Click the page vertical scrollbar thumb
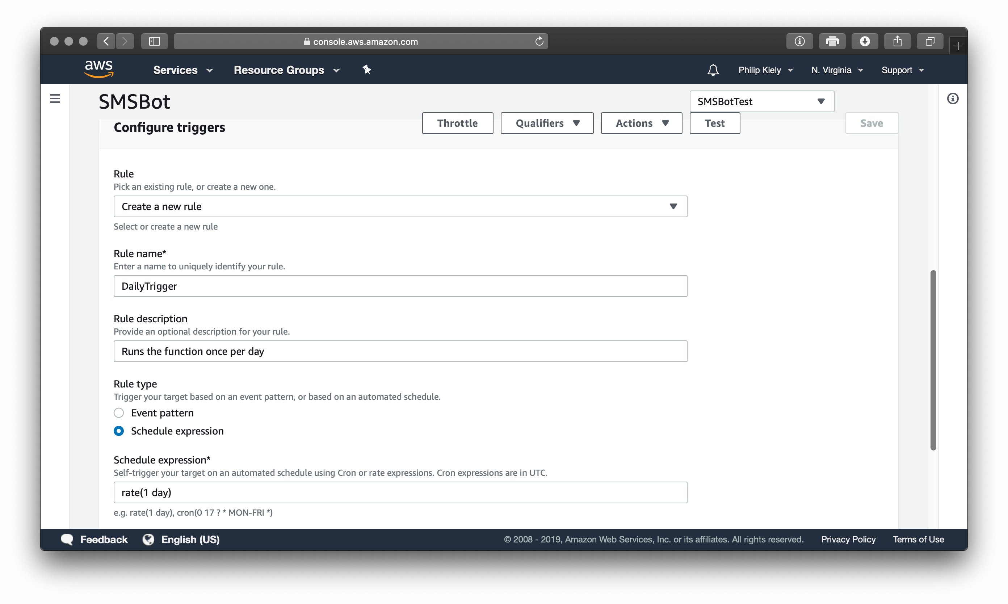Screen dimensions: 1008x604 point(933,360)
